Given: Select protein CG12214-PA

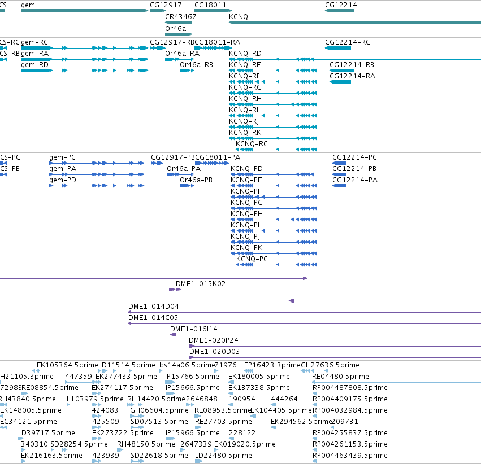Looking at the screenshot, I should (339, 186).
